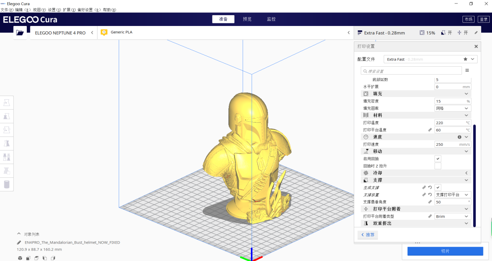This screenshot has height=261, width=492.
Task: Toggle the 生成支撑 checkbox
Action: pyautogui.click(x=438, y=187)
